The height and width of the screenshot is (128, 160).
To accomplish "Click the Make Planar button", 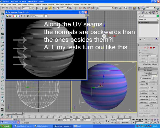I will (x=144, y=99).
